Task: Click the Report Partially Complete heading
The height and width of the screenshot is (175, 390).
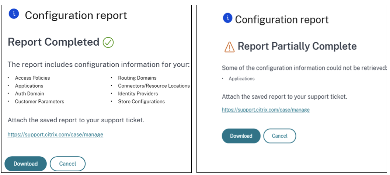Action: (x=297, y=46)
